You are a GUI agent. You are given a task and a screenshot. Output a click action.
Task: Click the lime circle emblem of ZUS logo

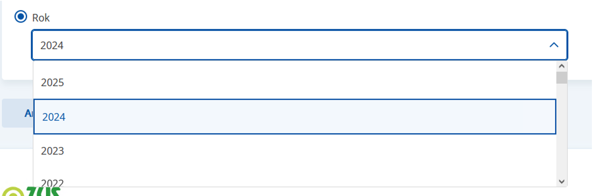[13, 192]
